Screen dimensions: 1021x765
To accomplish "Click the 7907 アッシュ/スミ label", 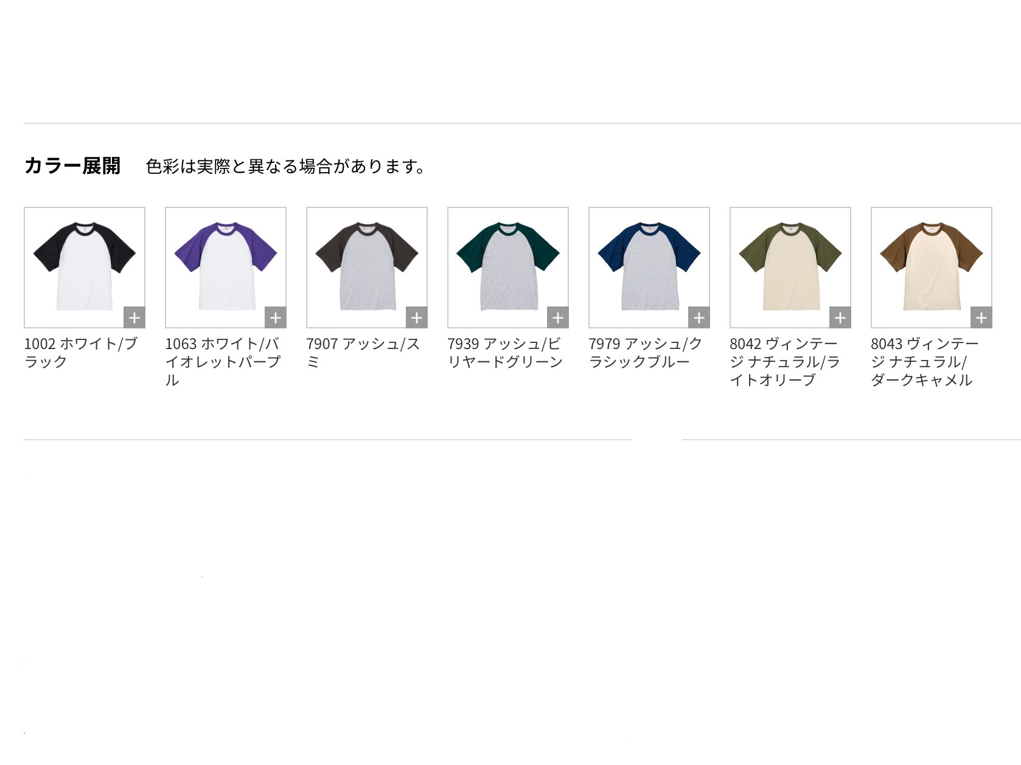I will pos(363,353).
